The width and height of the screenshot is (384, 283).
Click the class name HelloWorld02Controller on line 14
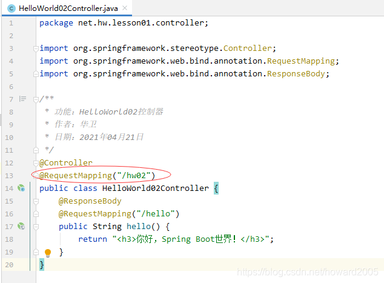(x=156, y=188)
